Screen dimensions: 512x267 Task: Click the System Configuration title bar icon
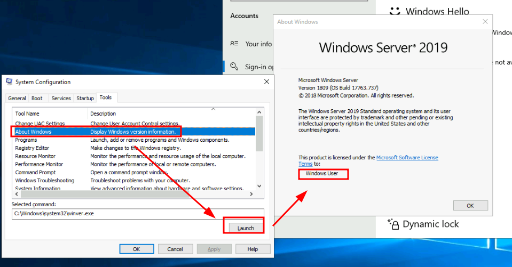coord(10,82)
